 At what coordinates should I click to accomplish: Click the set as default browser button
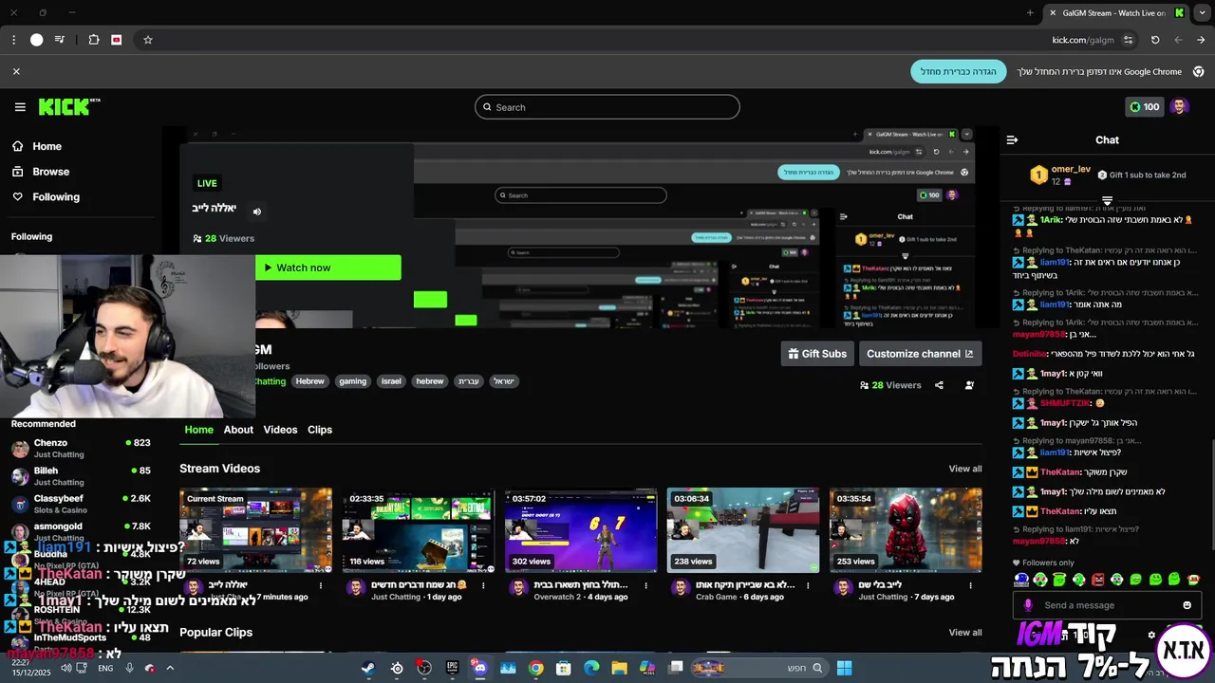[x=959, y=71]
